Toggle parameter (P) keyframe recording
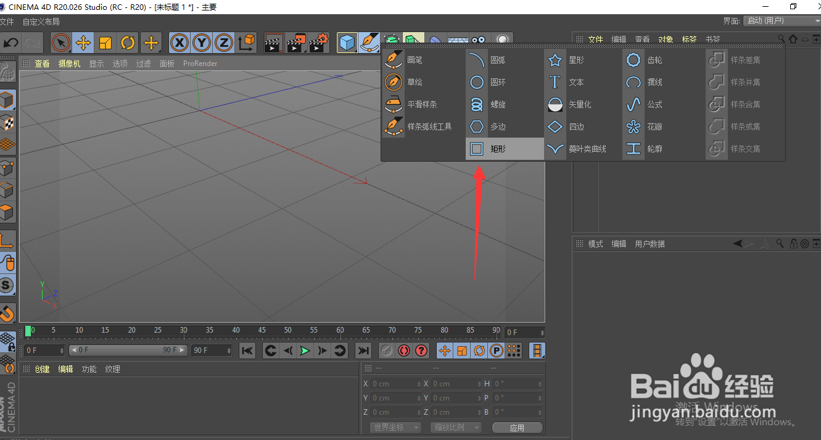The image size is (821, 440). click(496, 351)
